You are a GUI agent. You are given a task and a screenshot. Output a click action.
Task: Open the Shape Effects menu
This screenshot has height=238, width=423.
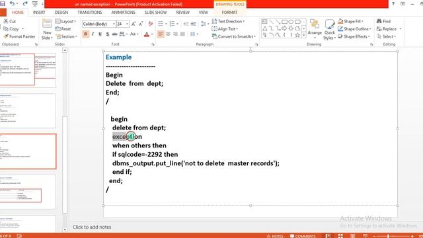[354, 36]
